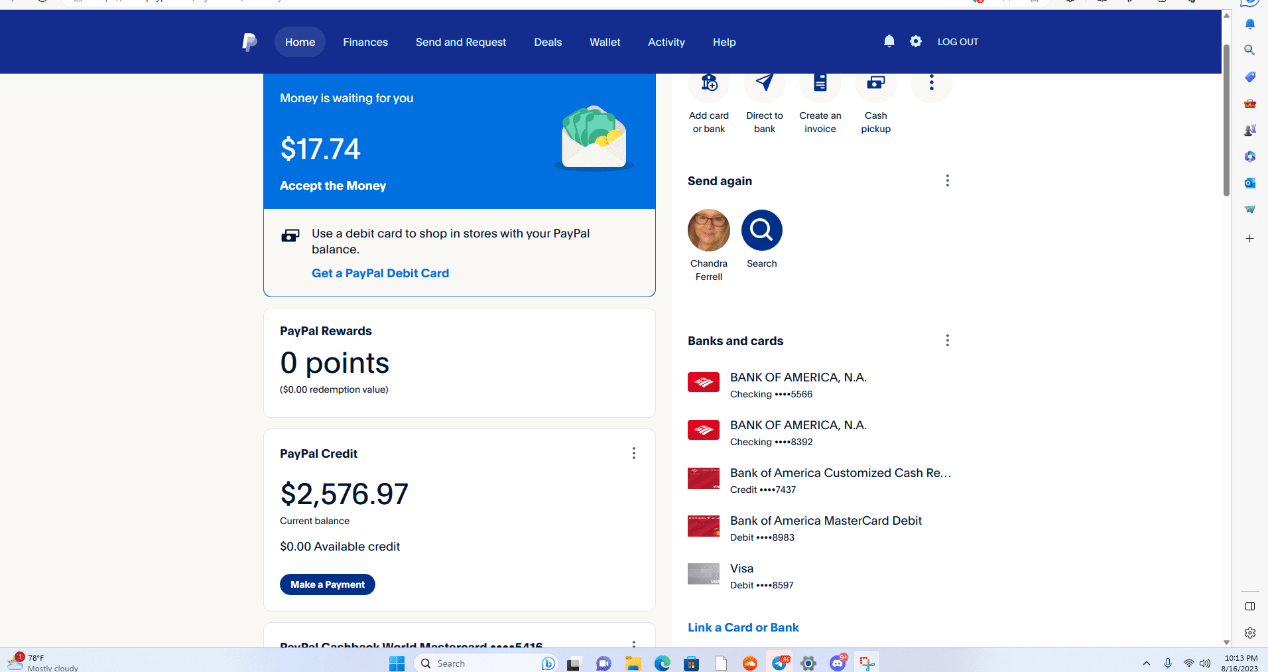Click the Create an invoice icon
Viewport: 1268px width, 672px height.
point(820,82)
